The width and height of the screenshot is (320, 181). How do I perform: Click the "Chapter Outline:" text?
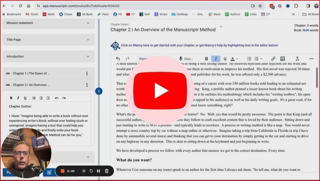point(20,106)
